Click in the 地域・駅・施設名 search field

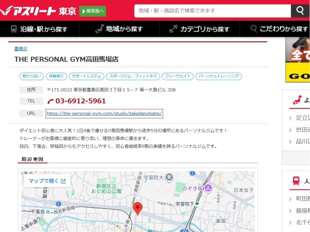[212, 11]
